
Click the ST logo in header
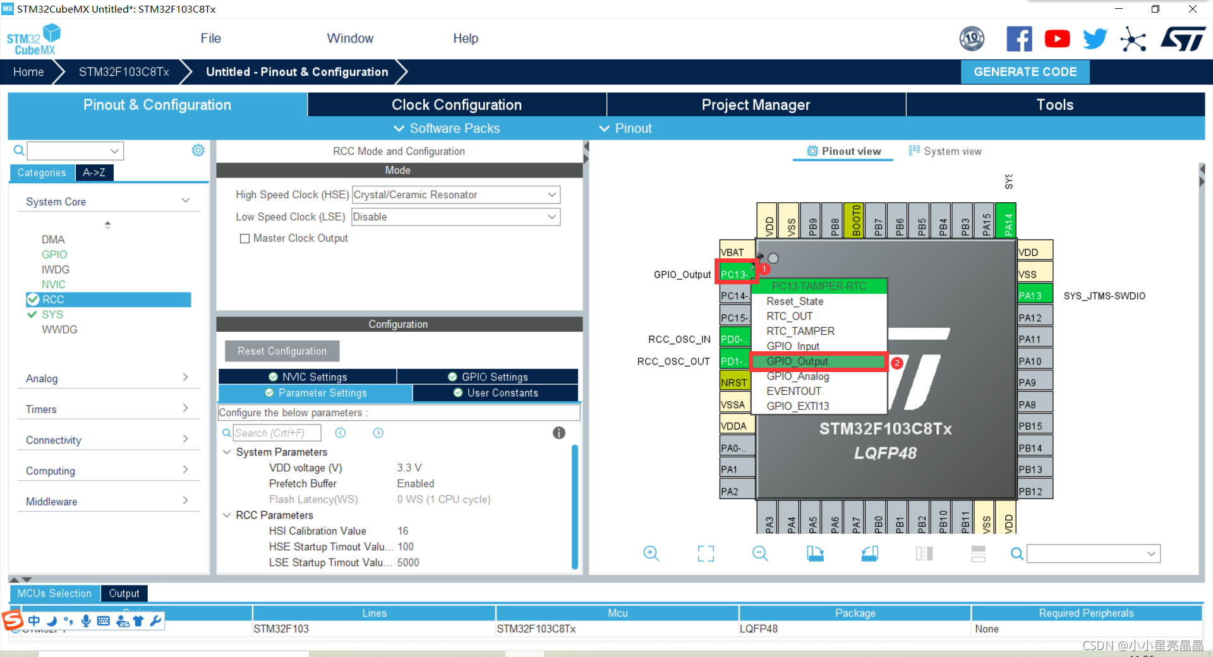click(x=1183, y=39)
